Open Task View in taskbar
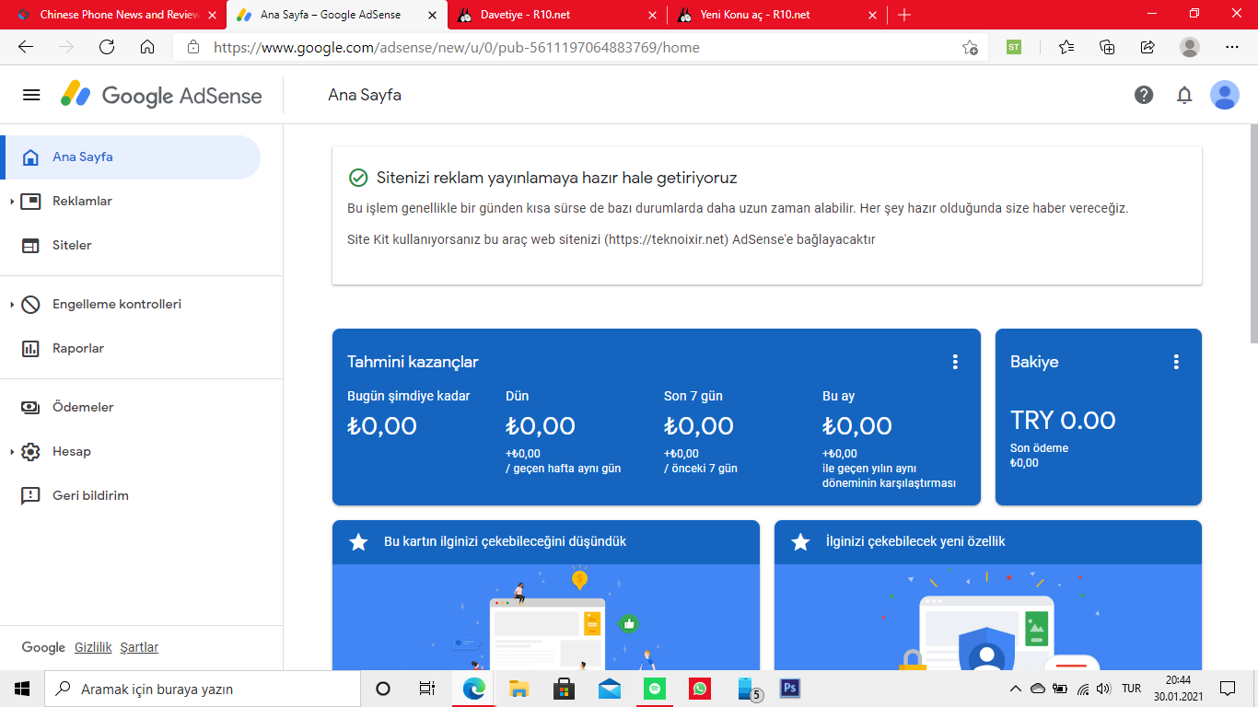 [427, 689]
